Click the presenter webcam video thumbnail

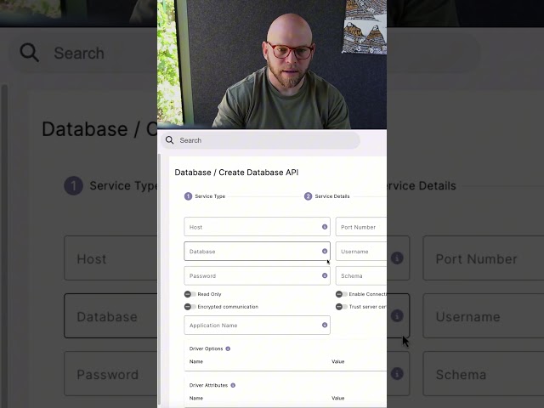(x=272, y=65)
